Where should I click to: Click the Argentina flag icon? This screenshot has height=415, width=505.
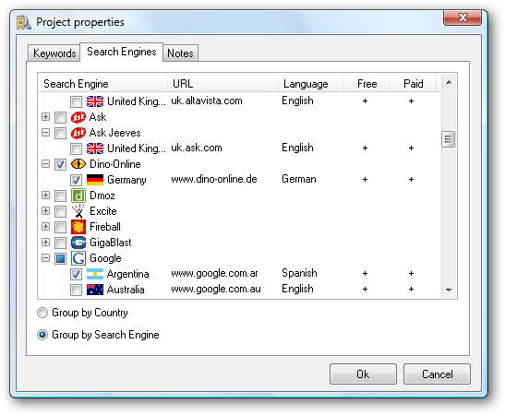click(95, 274)
